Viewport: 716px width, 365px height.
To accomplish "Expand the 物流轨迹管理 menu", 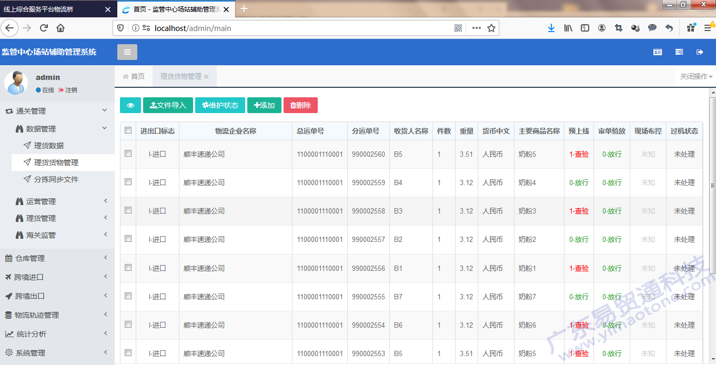I will click(x=57, y=315).
